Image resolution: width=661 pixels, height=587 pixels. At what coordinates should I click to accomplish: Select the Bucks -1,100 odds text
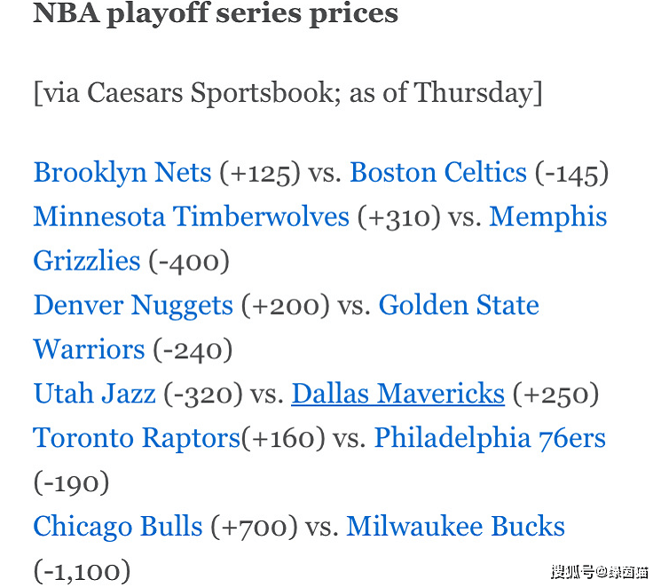click(82, 571)
